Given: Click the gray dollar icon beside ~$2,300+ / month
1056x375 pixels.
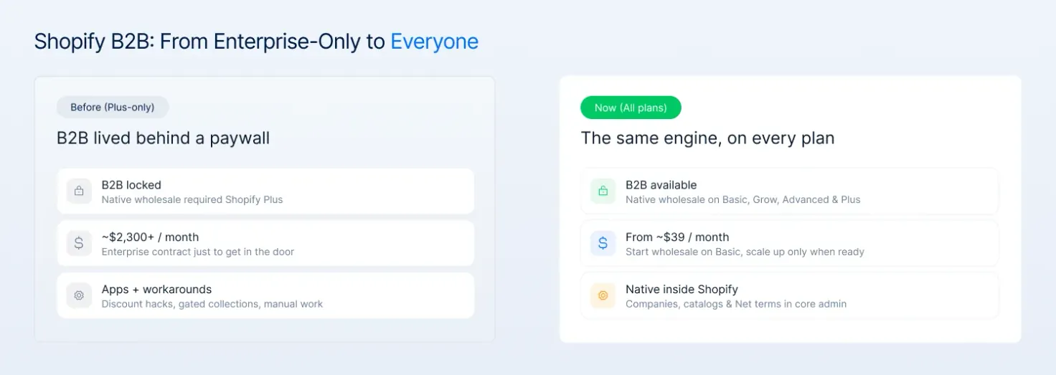Looking at the screenshot, I should 79,243.
